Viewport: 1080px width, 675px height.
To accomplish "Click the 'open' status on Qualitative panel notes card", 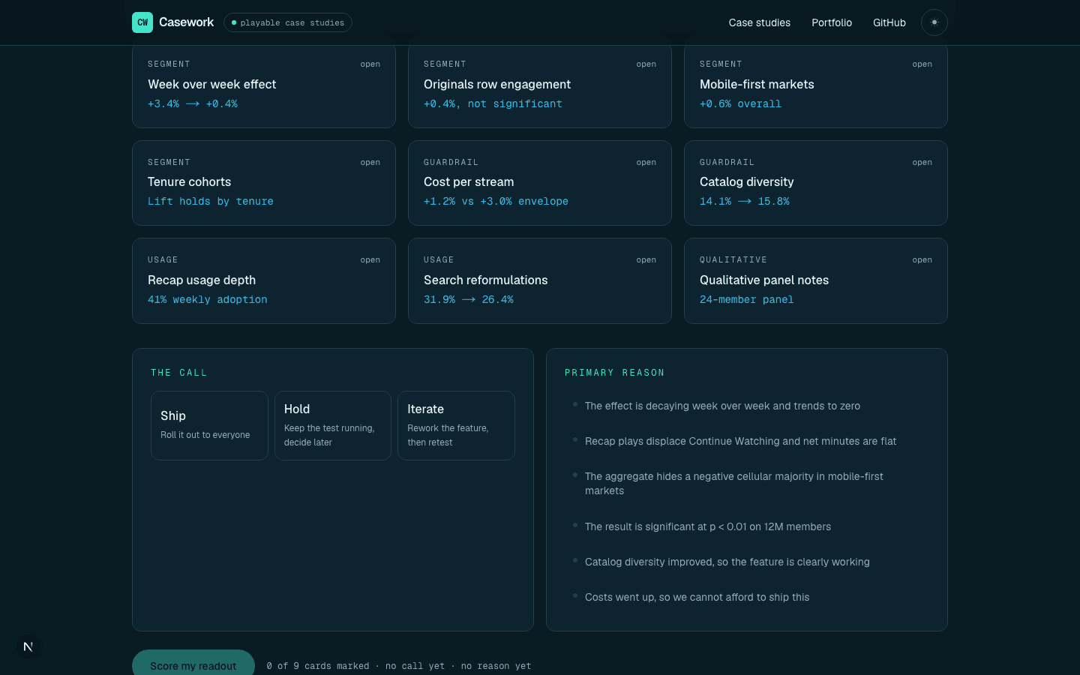I will click(922, 260).
